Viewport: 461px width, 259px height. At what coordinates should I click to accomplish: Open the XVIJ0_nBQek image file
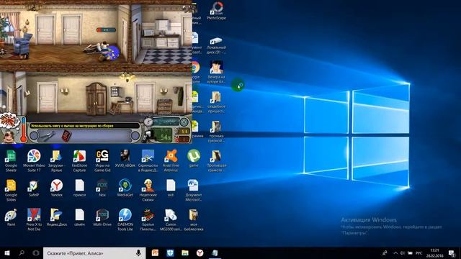pos(125,158)
